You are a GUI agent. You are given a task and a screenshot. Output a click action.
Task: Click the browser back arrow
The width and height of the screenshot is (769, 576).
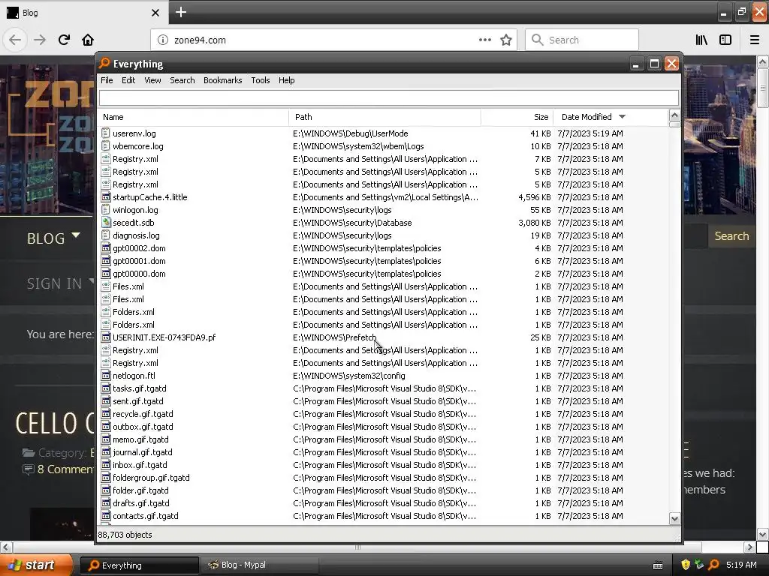point(15,40)
